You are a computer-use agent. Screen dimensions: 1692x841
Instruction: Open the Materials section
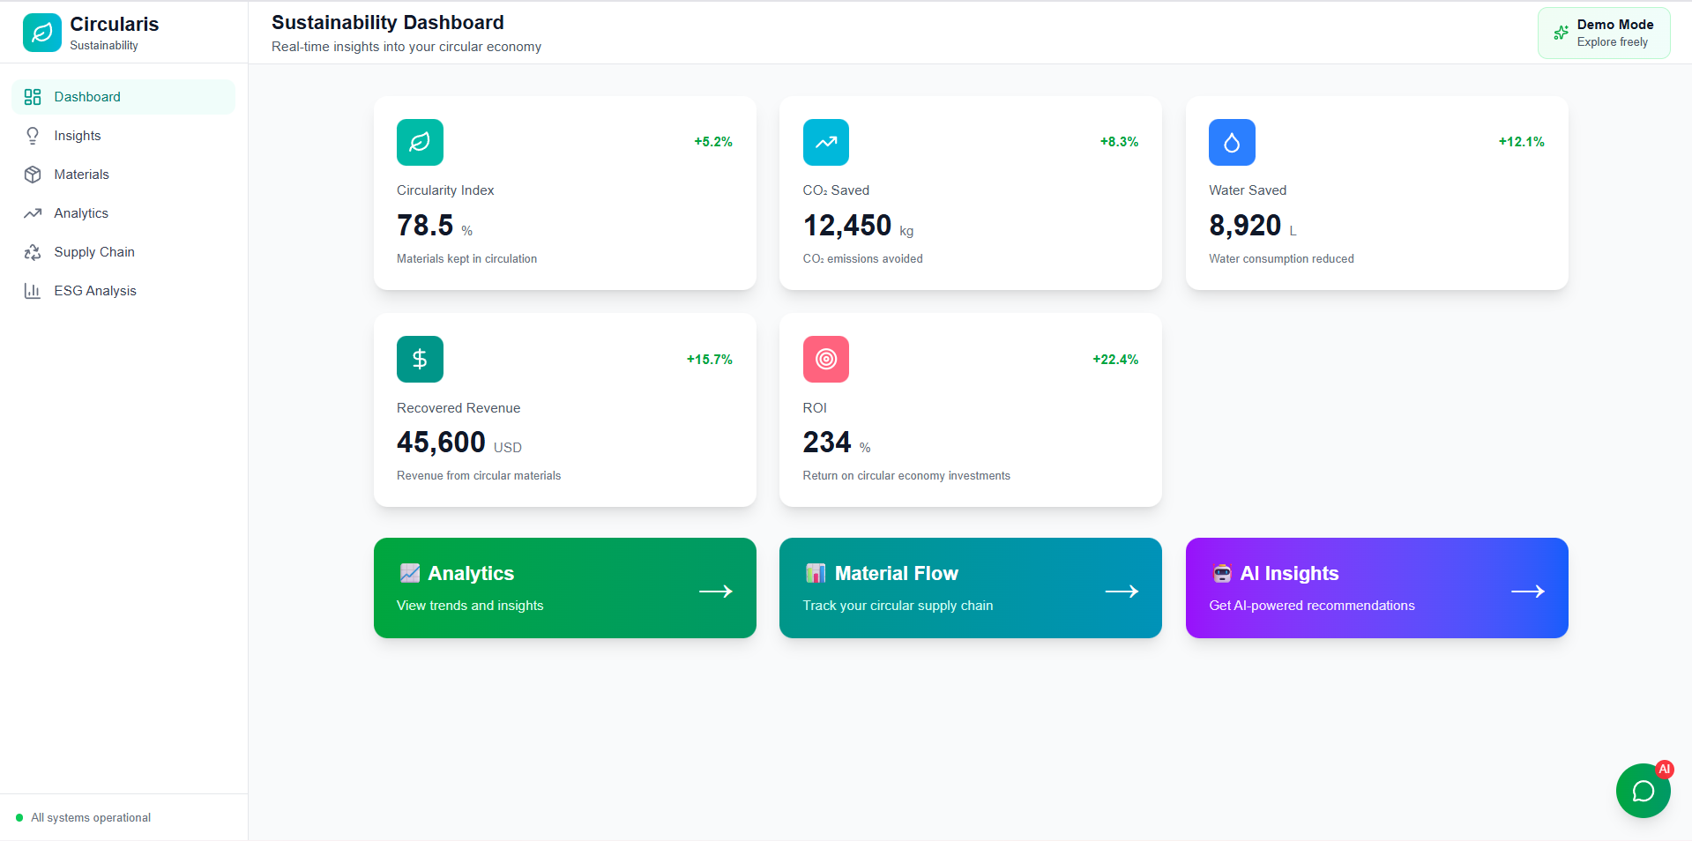click(123, 175)
